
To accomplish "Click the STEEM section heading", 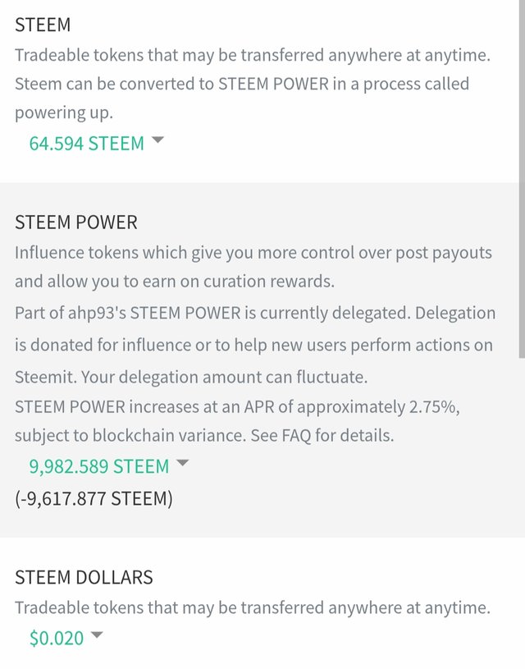I will (43, 25).
